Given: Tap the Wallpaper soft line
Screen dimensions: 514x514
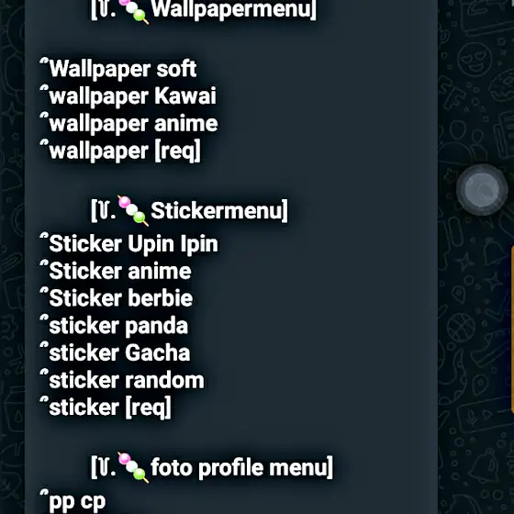Looking at the screenshot, I should point(118,69).
